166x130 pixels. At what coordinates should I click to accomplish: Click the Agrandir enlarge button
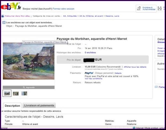29,87
